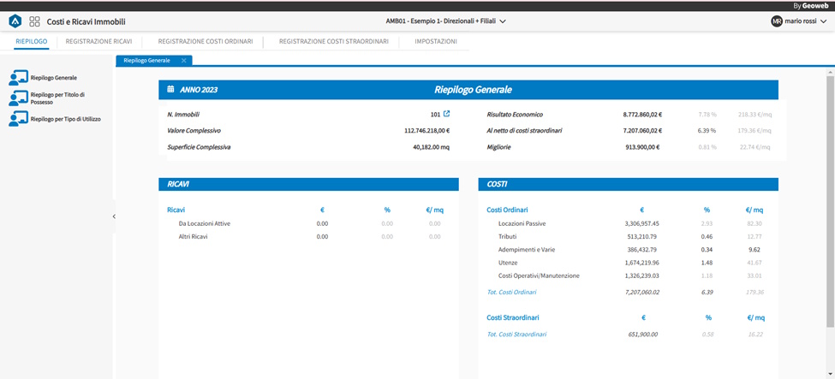Expand the AMB01 - Esempio 1 dropdown
The image size is (835, 379).
coord(503,21)
